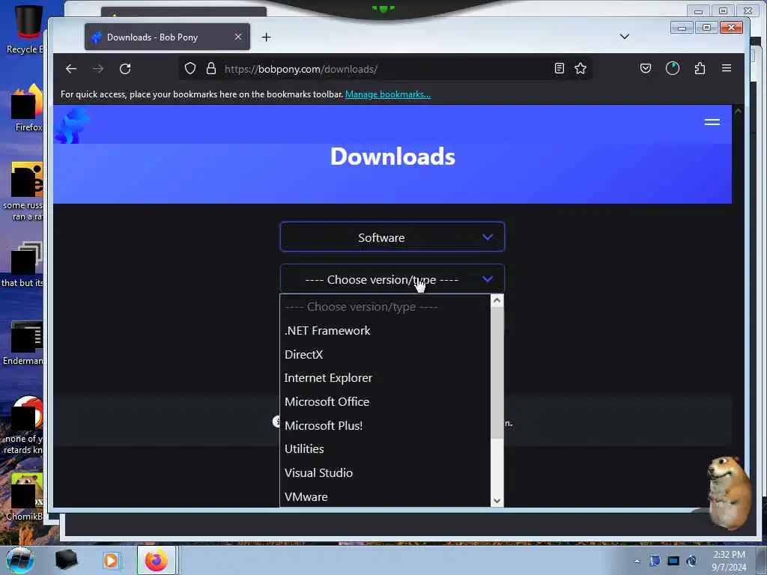Click the Firefox taskbar button

tap(157, 560)
